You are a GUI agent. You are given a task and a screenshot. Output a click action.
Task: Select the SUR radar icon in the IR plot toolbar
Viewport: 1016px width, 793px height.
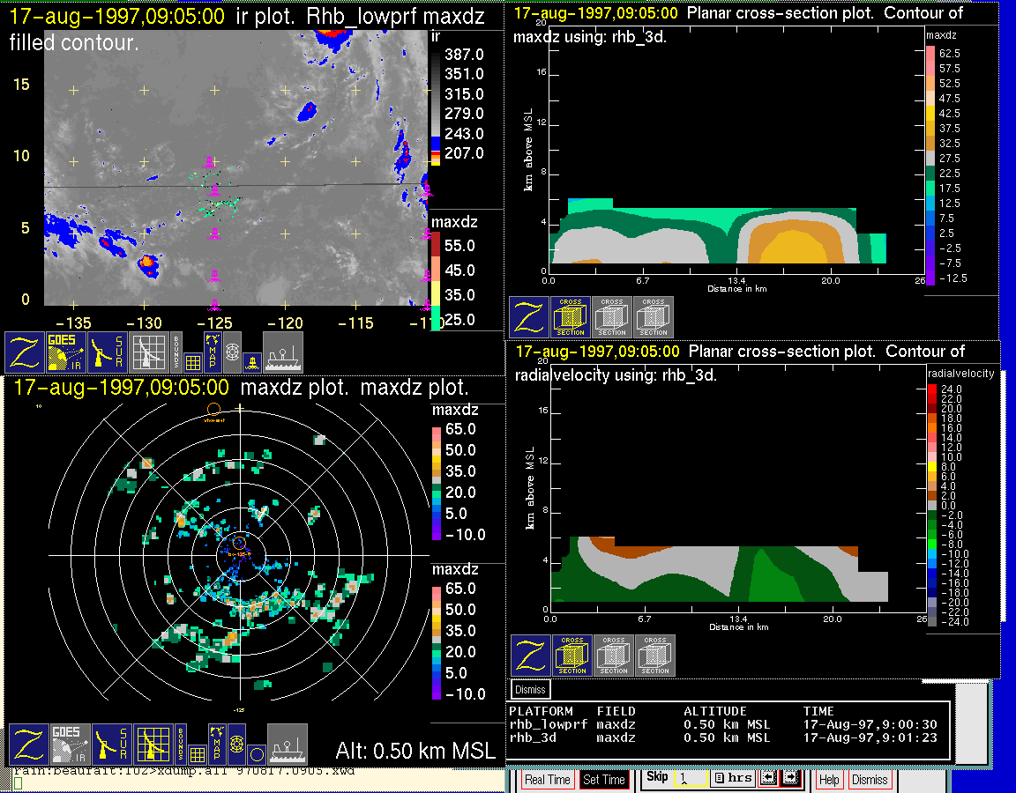[108, 352]
